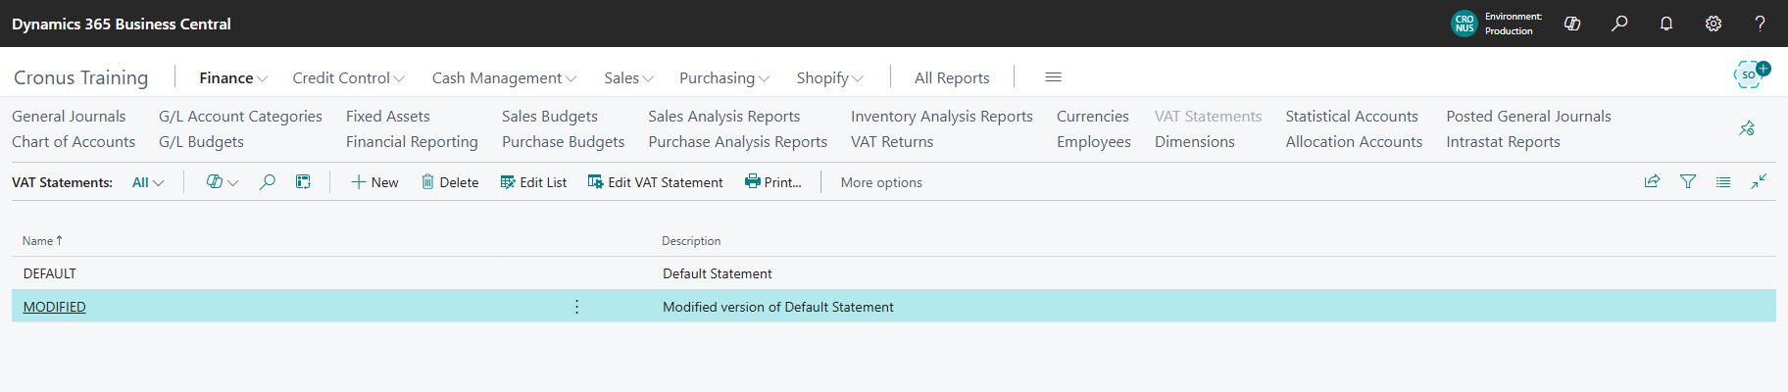Open the All views filter dropdown
The width and height of the screenshot is (1788, 392).
pyautogui.click(x=148, y=182)
